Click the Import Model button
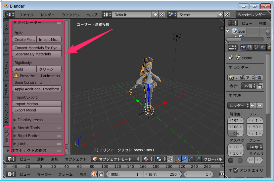The height and width of the screenshot is (181, 274). 49,40
